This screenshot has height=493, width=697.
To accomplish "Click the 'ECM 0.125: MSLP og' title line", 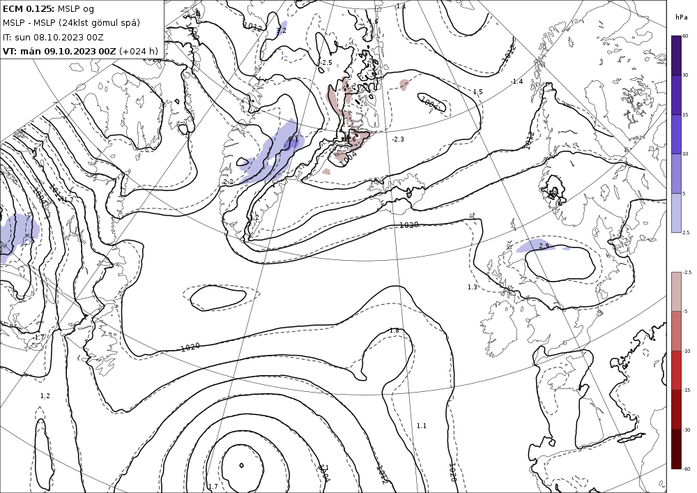I will point(49,9).
